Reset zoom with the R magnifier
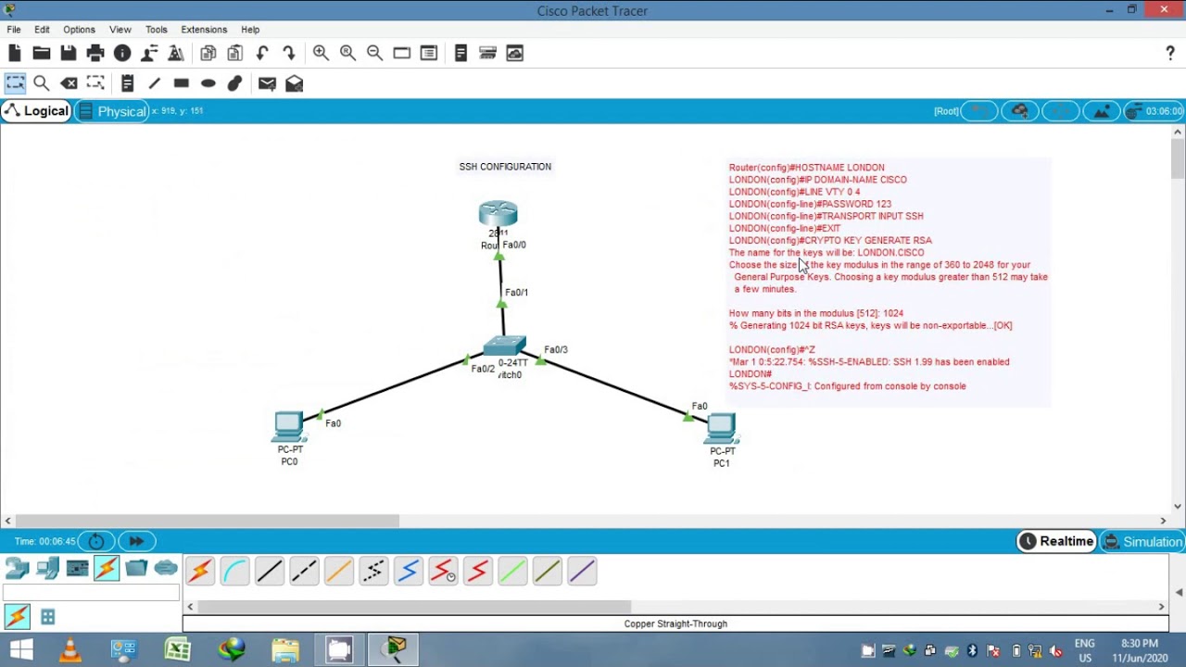 (x=347, y=53)
